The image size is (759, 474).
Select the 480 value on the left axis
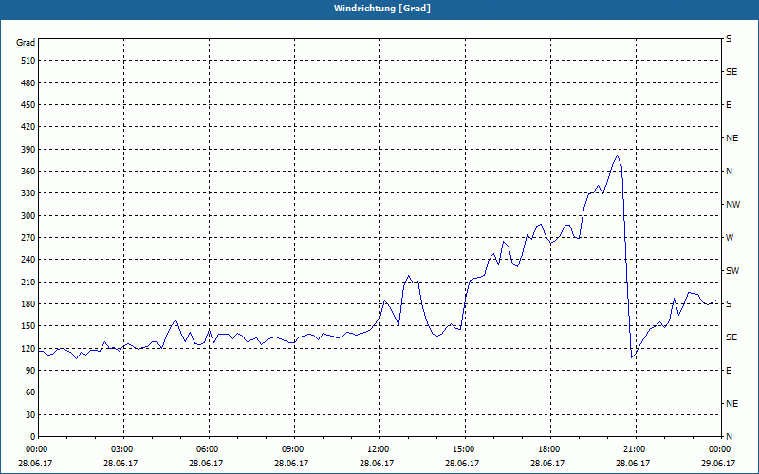point(28,83)
